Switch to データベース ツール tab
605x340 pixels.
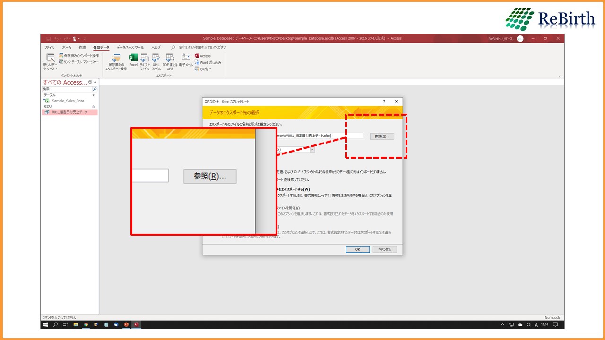point(130,48)
